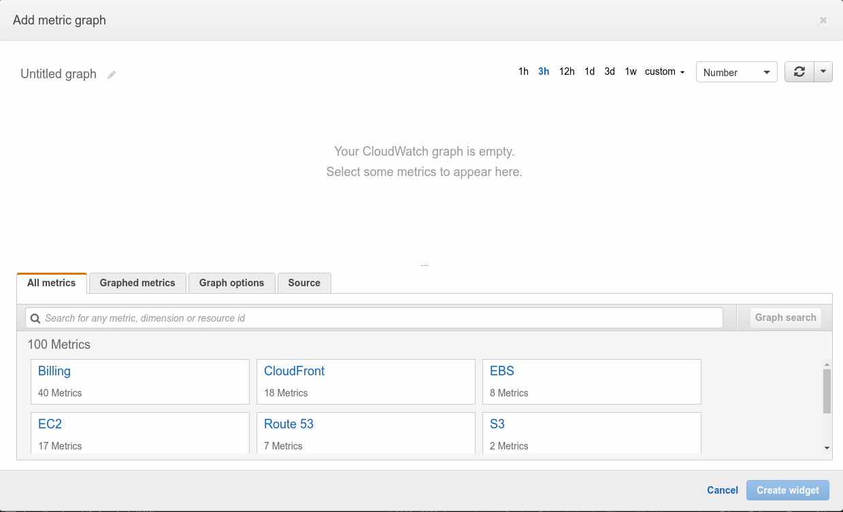Click the 8 Metrics text under EBS
The image size is (843, 512).
[x=509, y=393]
